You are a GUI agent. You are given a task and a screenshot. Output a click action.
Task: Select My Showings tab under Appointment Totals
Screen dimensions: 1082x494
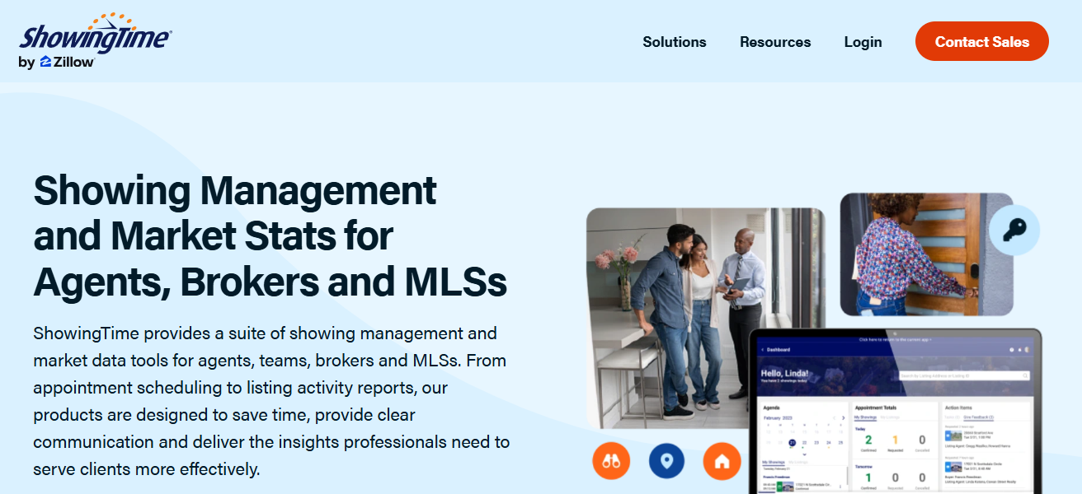tap(865, 417)
